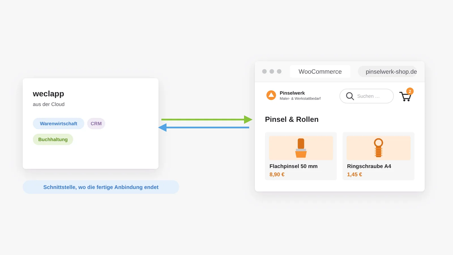Click the Maler- & Werkstattbedarf tagline
The height and width of the screenshot is (255, 453).
pyautogui.click(x=300, y=99)
